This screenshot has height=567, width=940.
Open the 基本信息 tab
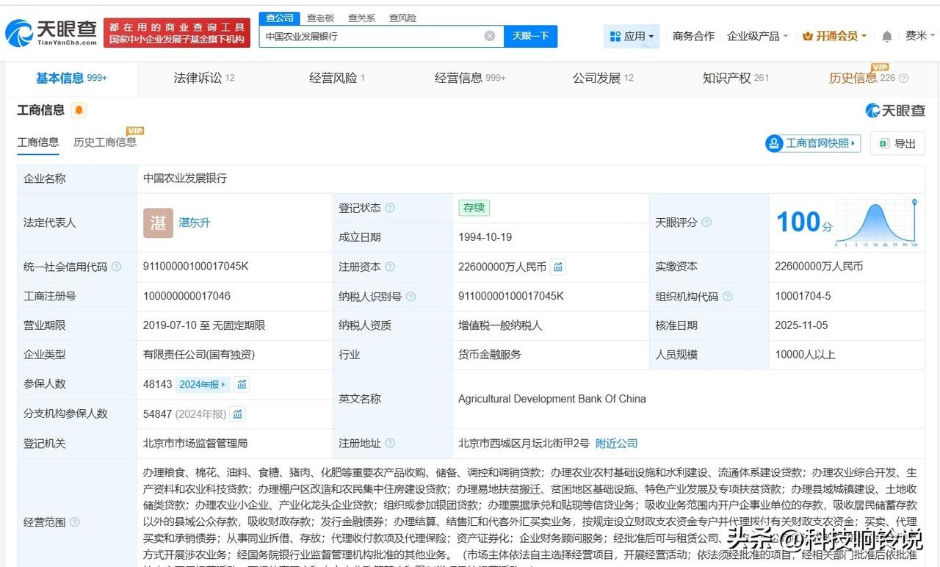pyautogui.click(x=71, y=79)
